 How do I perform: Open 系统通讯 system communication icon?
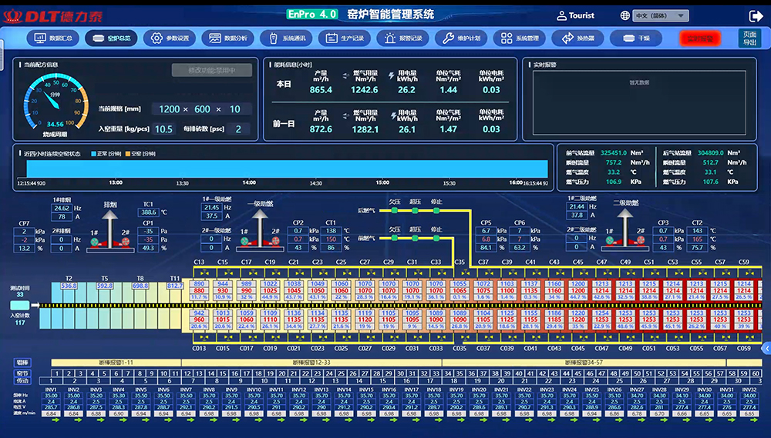pyautogui.click(x=274, y=38)
